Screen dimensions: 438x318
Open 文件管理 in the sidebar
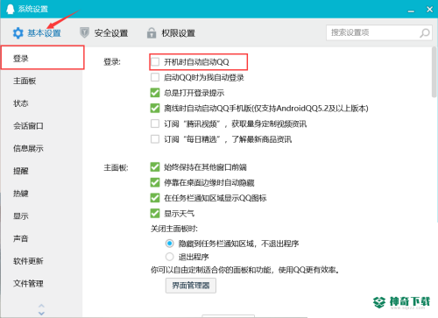(x=28, y=284)
